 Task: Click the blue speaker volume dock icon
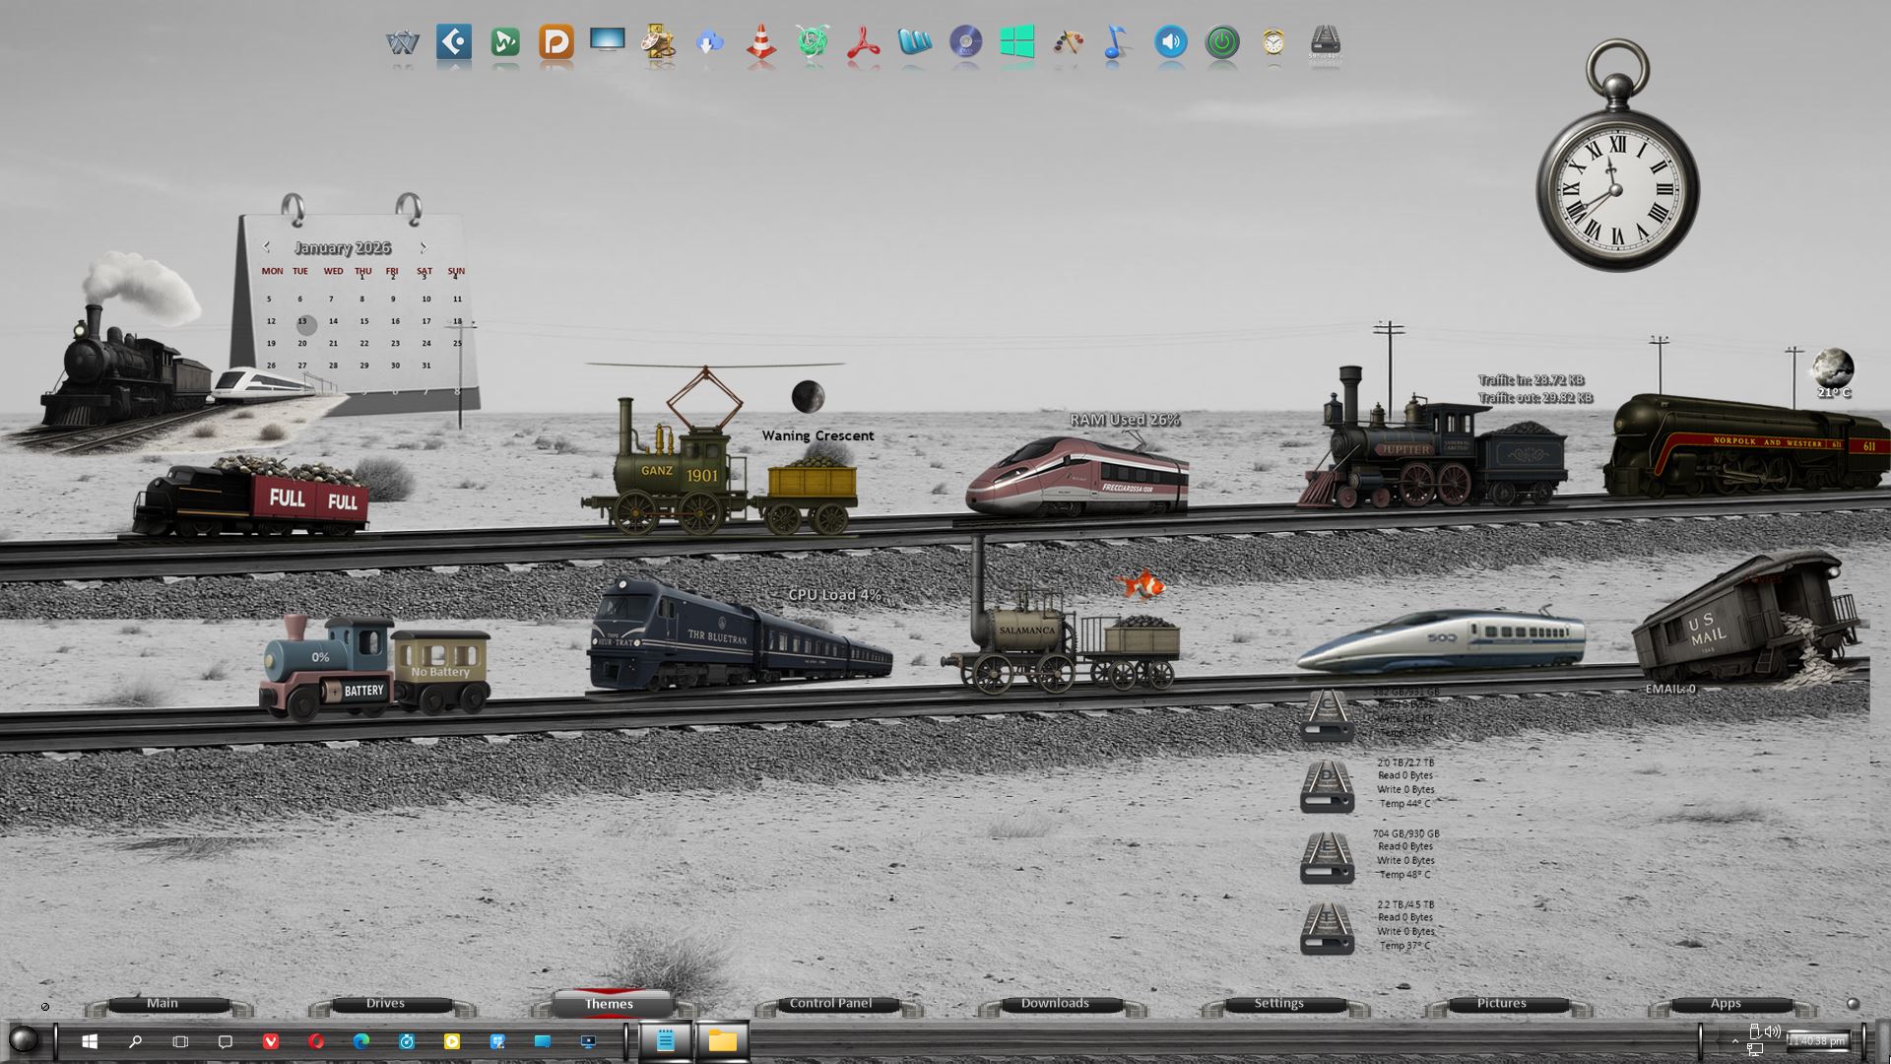click(1170, 42)
